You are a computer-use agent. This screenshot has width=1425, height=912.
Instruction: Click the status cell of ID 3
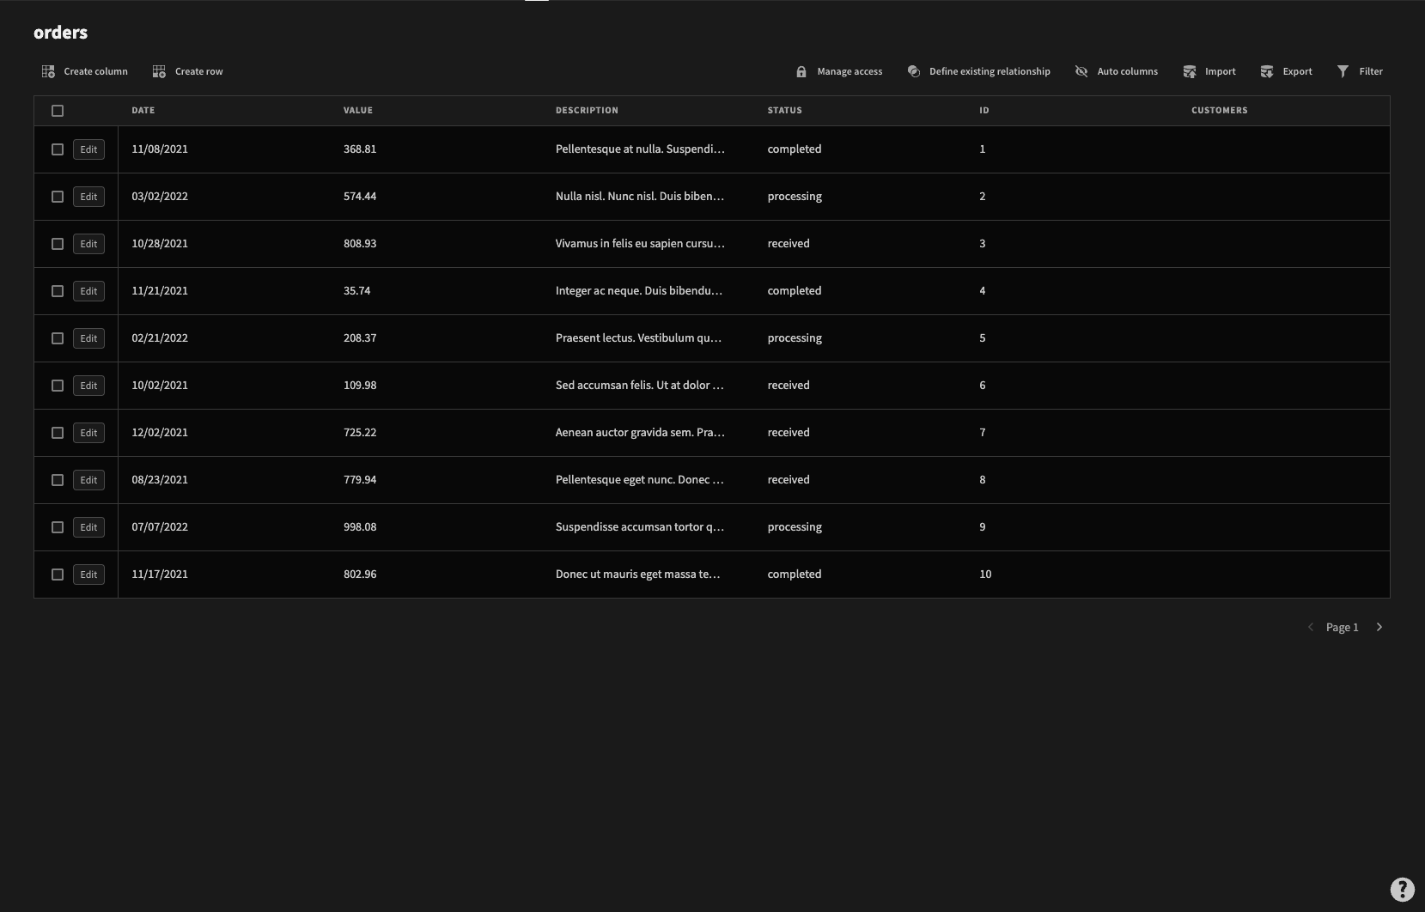(x=789, y=243)
